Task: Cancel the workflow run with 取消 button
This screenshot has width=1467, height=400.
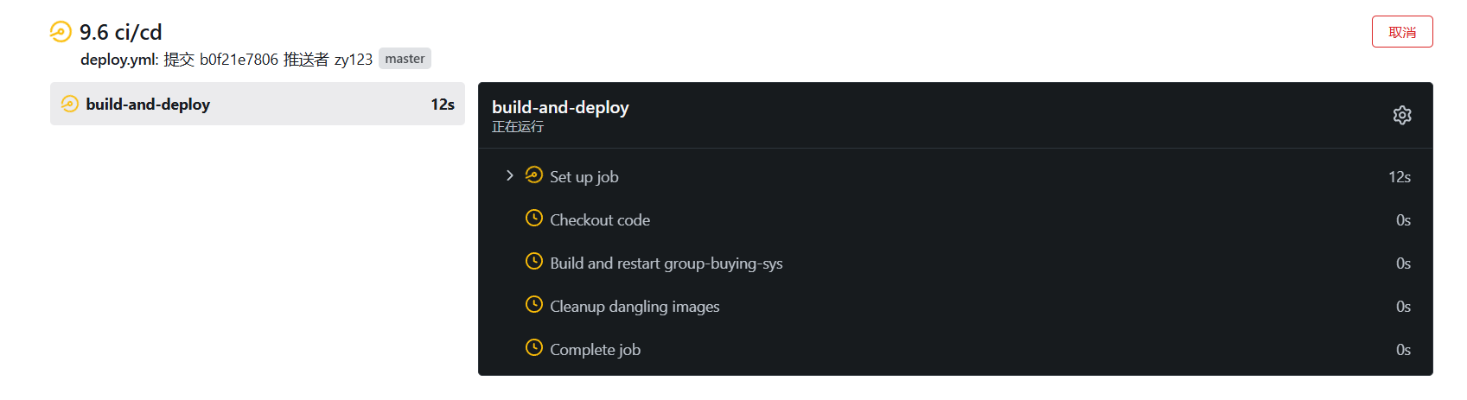Action: tap(1402, 32)
